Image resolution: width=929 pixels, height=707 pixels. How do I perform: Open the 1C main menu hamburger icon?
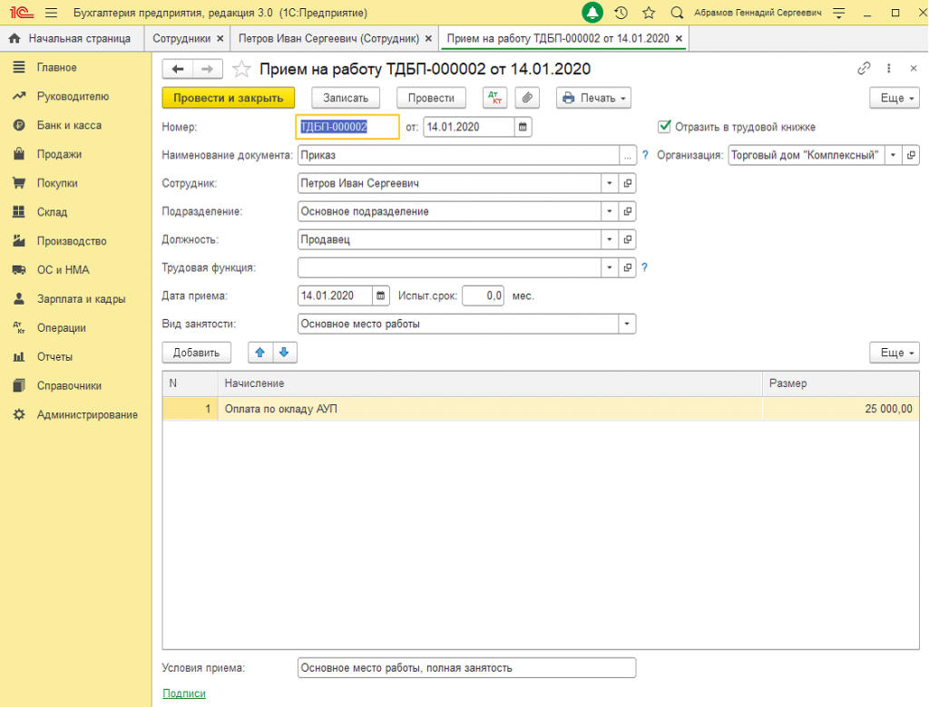pos(52,13)
